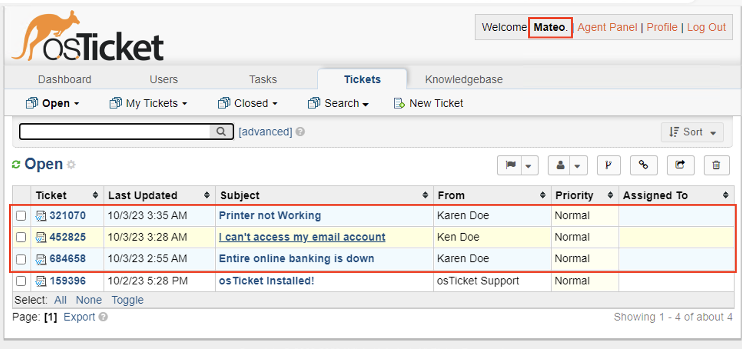742x349 pixels.
Task: Click the link tickets icon
Action: point(644,165)
